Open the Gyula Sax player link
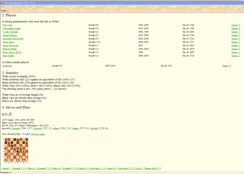The width and height of the screenshot is (244, 174). coord(7,66)
